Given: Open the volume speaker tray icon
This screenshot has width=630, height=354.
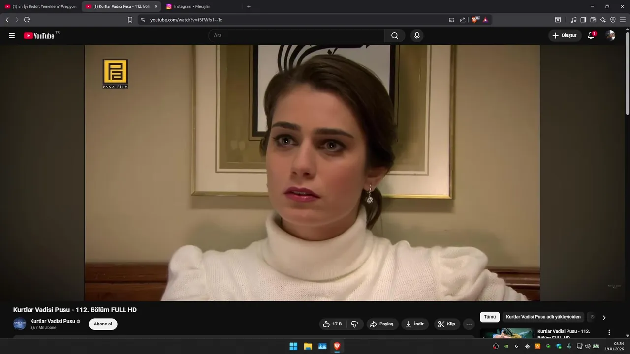Looking at the screenshot, I should 588,346.
